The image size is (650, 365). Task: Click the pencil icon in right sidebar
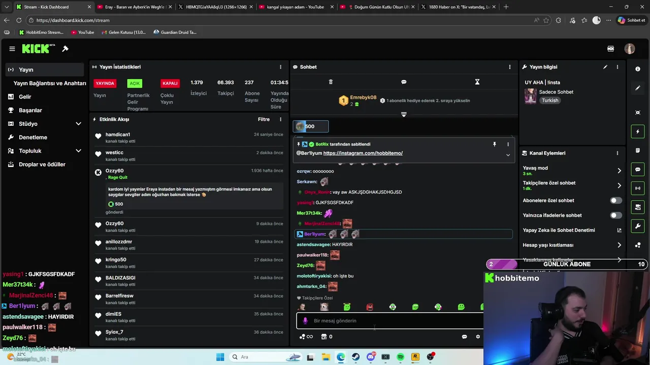638,88
